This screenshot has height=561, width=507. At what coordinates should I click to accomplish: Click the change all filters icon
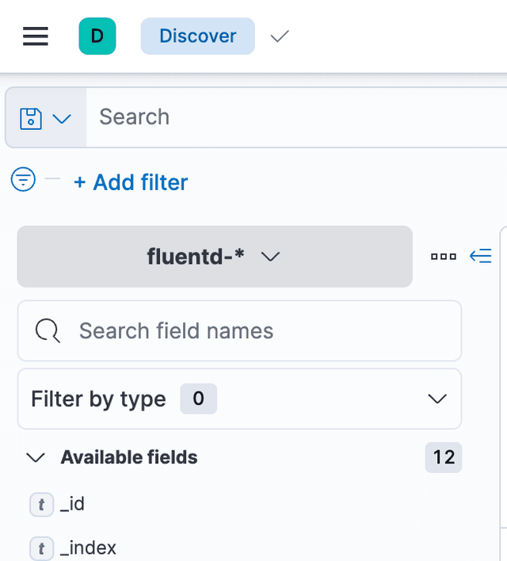[24, 181]
